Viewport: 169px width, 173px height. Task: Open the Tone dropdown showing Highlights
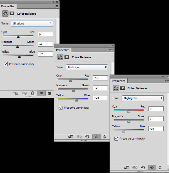click(x=143, y=98)
